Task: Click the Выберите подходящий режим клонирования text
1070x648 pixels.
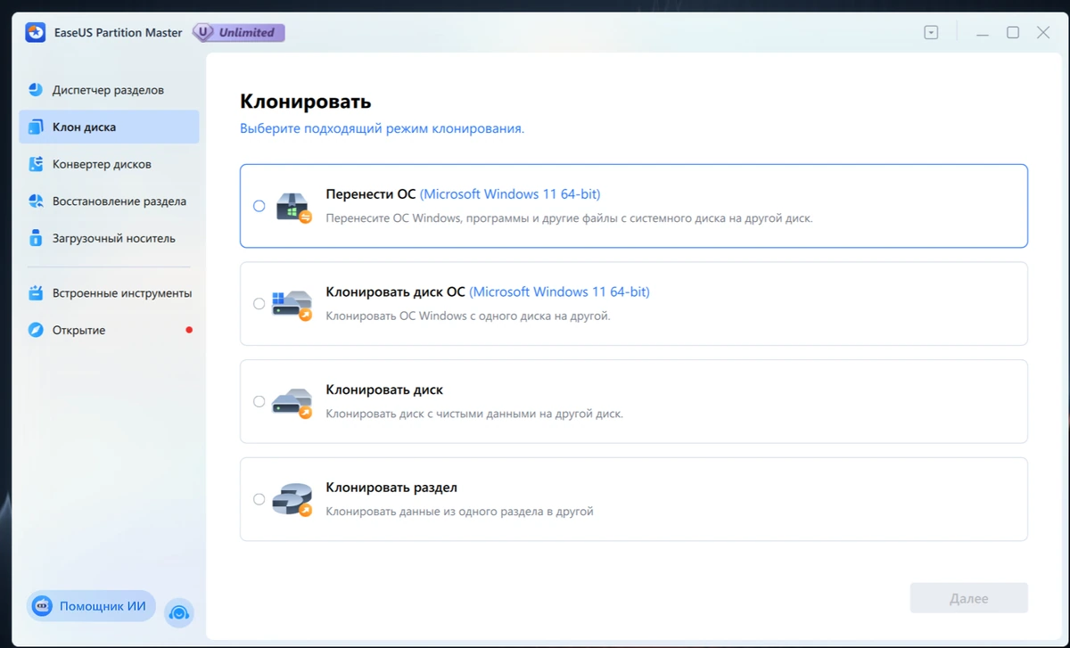Action: (382, 128)
